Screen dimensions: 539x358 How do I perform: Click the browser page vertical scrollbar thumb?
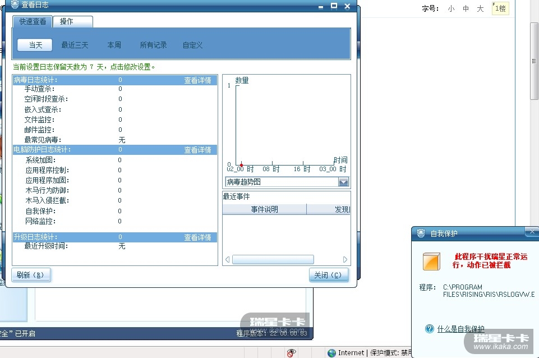[x=534, y=61]
